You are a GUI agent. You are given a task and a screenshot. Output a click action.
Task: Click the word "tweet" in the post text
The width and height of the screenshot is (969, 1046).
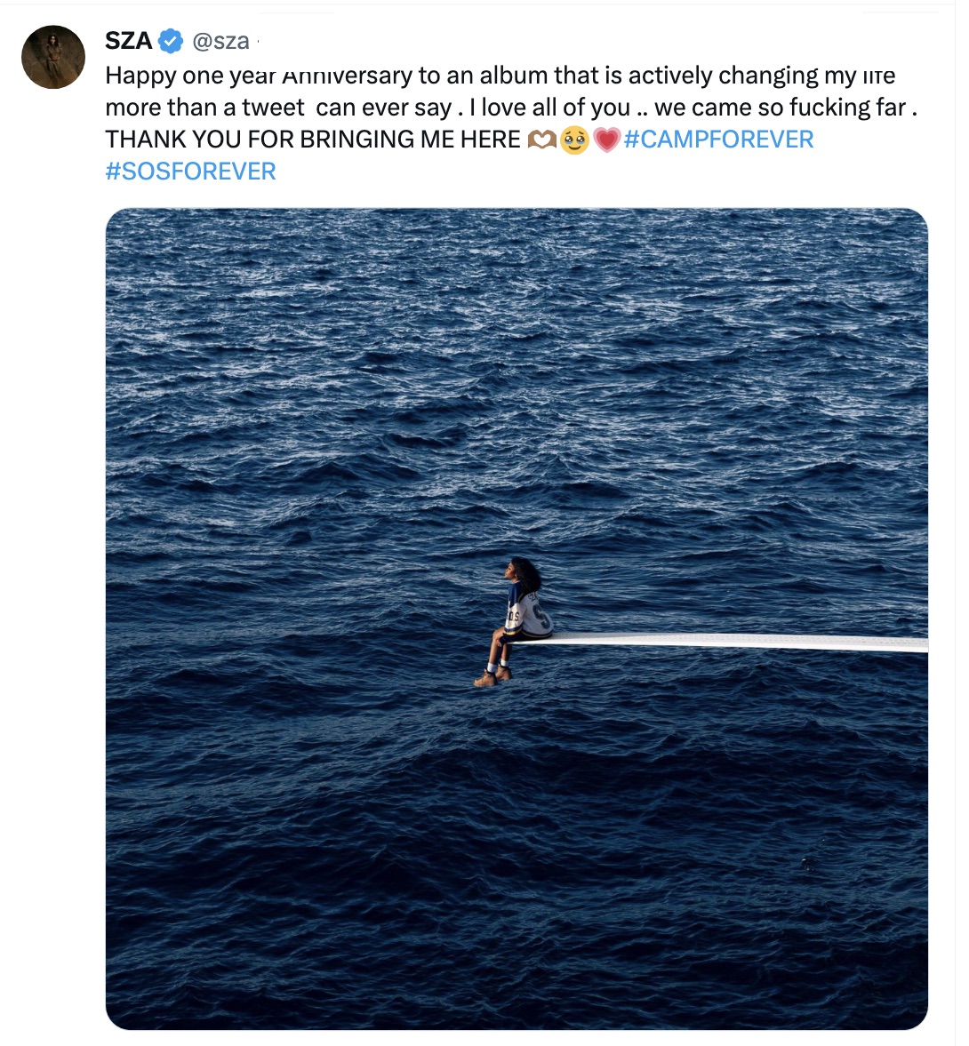[x=273, y=108]
